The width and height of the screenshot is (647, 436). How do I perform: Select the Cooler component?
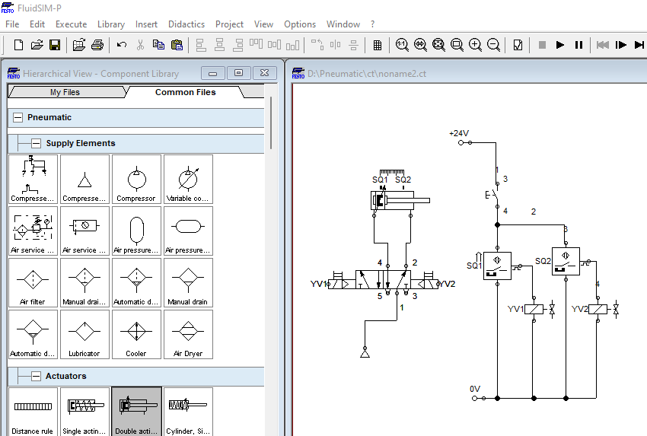tap(136, 334)
